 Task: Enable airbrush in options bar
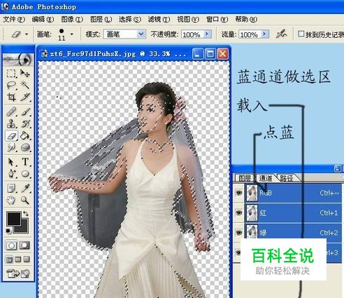click(281, 34)
